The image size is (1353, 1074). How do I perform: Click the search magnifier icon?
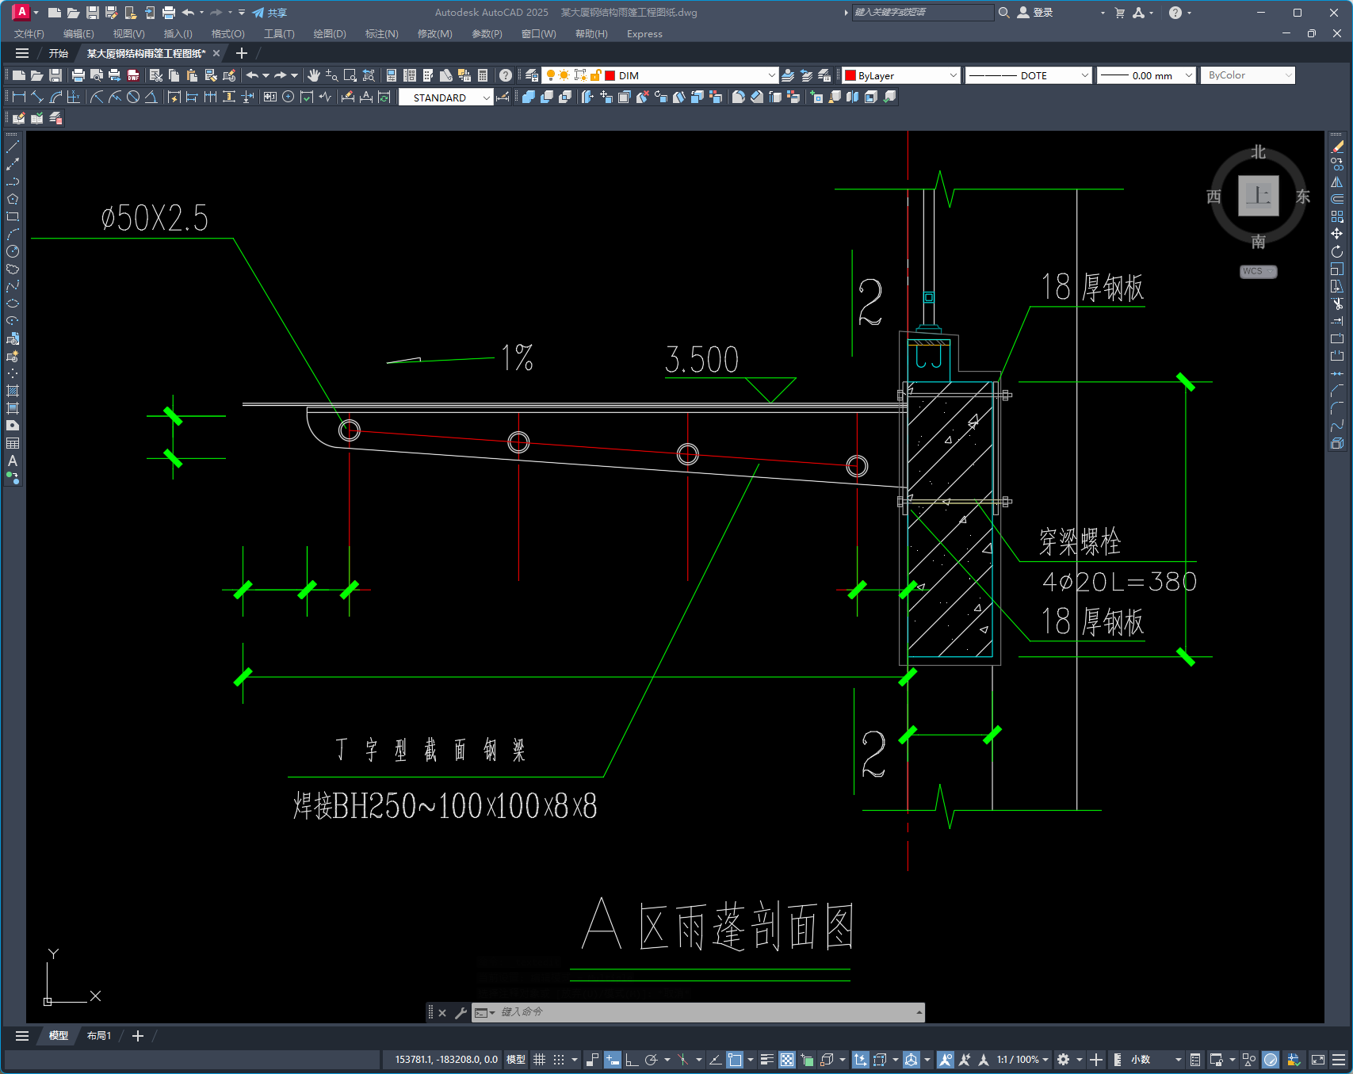1004,13
